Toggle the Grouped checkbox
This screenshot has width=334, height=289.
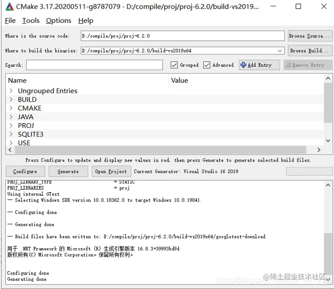point(174,65)
